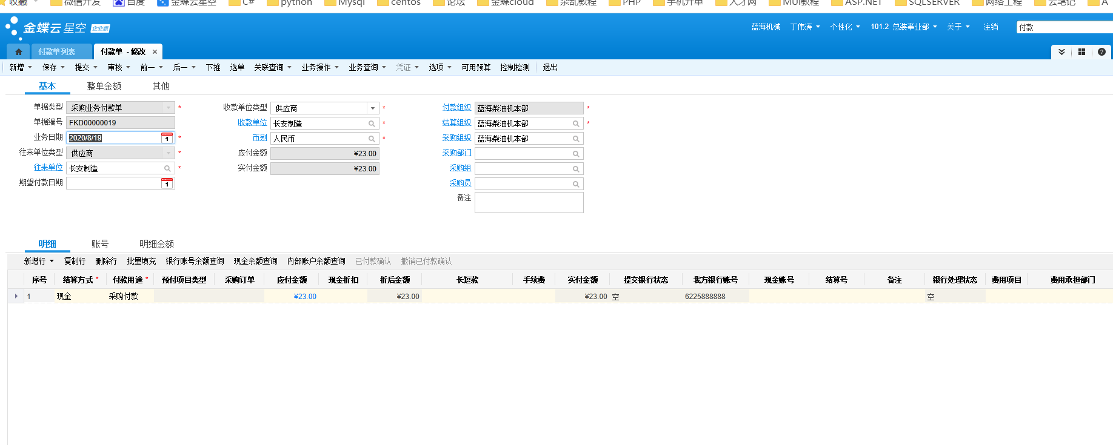This screenshot has height=445, width=1113.
Task: Click the 现金余额查询 button
Action: [255, 261]
